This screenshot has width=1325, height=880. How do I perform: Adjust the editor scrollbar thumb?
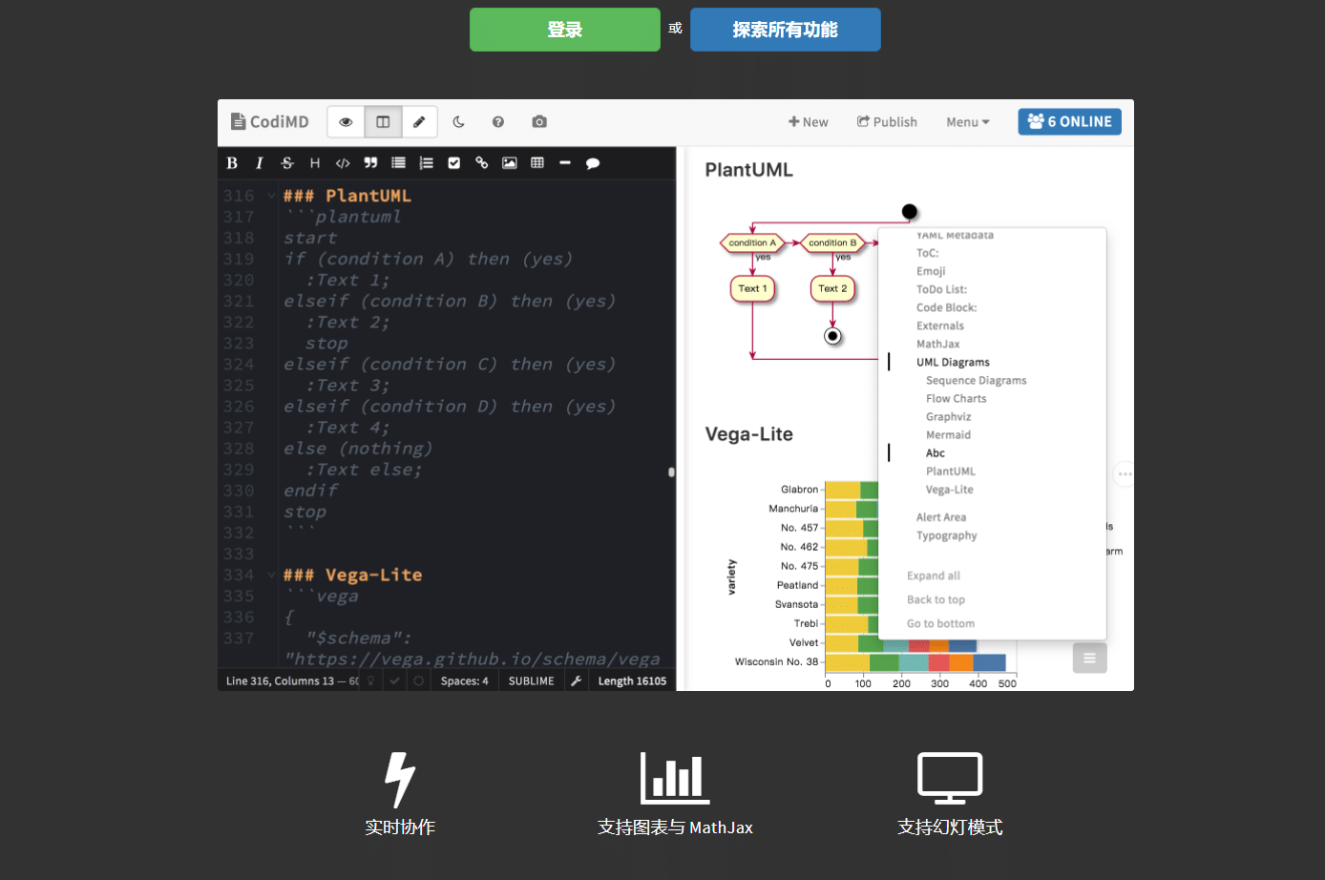point(671,471)
